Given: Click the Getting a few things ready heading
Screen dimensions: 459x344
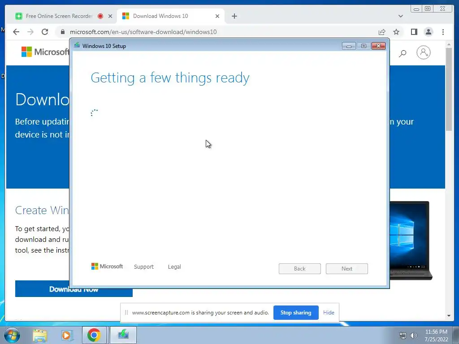Looking at the screenshot, I should point(170,78).
